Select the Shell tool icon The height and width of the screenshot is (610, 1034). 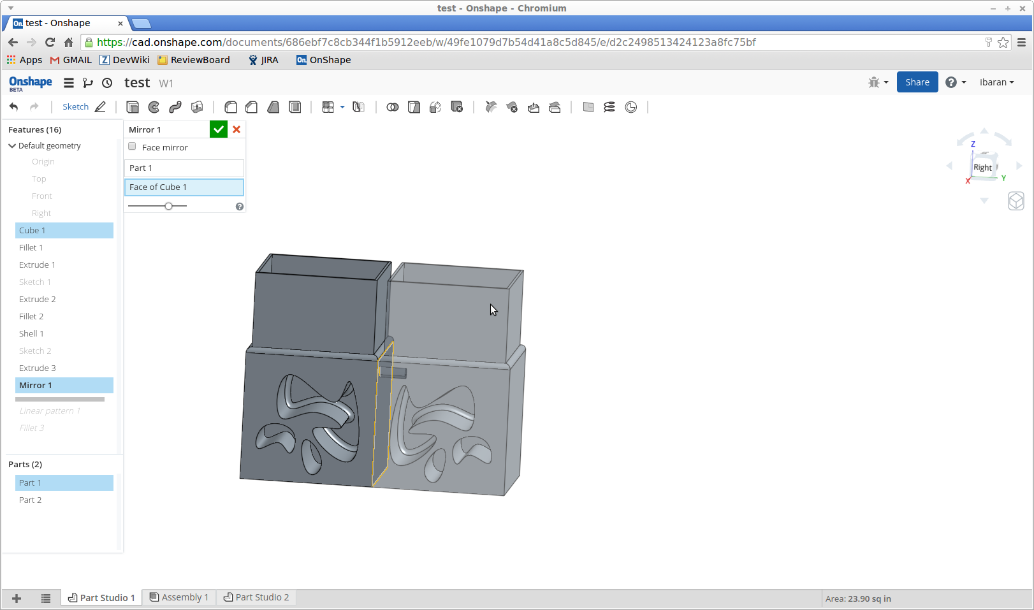click(295, 107)
